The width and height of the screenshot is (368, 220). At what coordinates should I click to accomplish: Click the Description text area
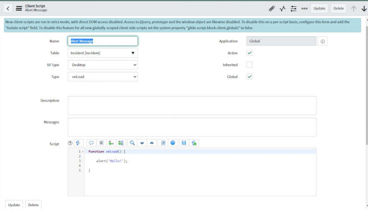192,105
